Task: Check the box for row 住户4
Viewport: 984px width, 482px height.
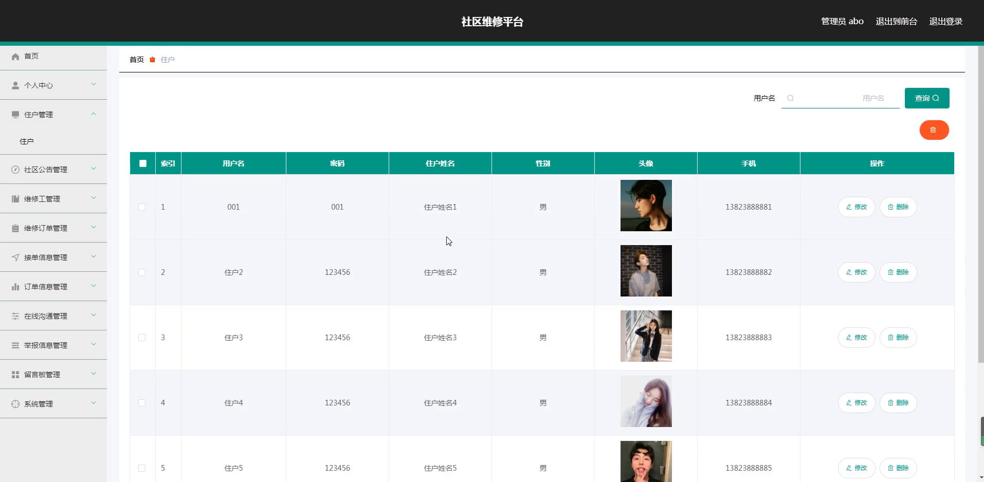Action: [142, 403]
